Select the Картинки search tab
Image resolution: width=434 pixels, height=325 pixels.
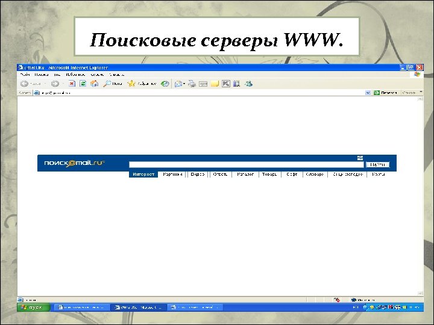click(172, 175)
